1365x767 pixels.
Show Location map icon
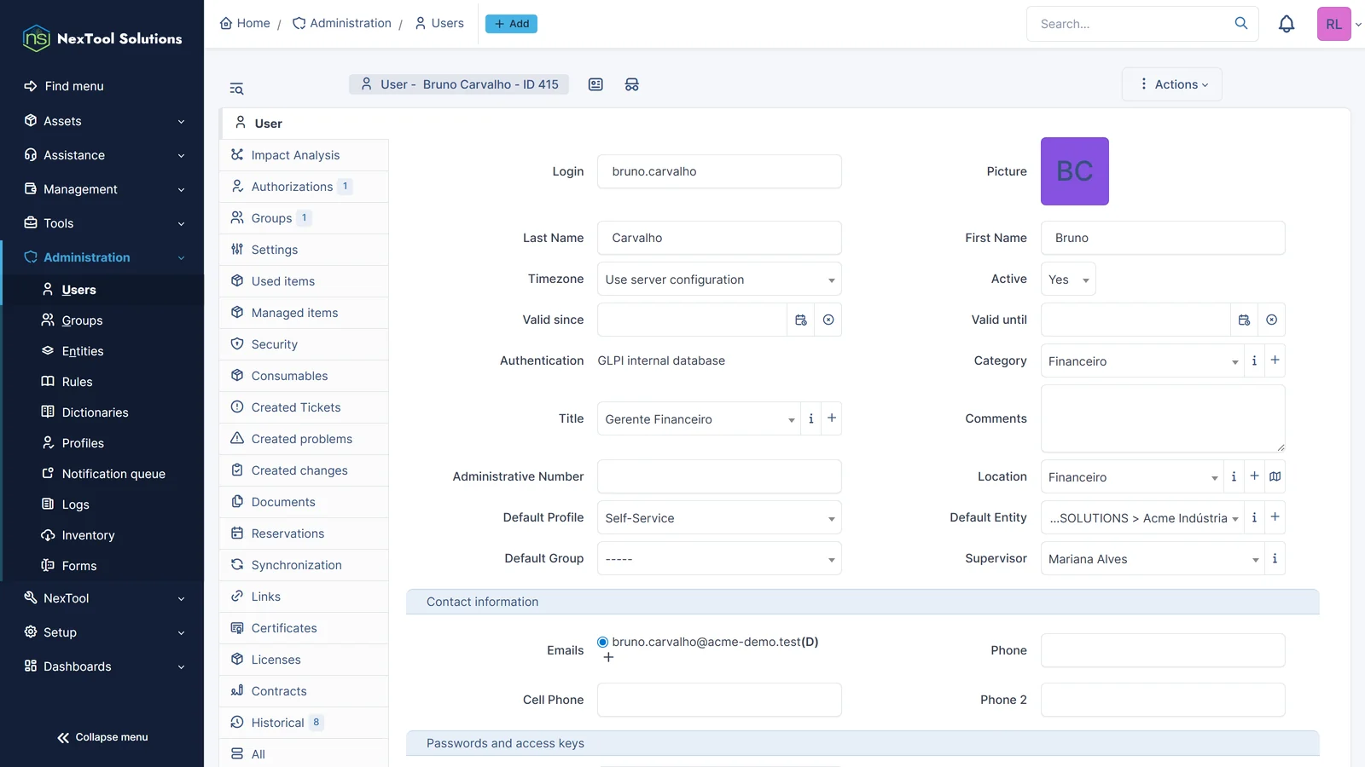coord(1275,476)
